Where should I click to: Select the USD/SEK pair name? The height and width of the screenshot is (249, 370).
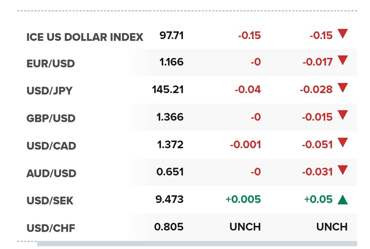click(50, 201)
